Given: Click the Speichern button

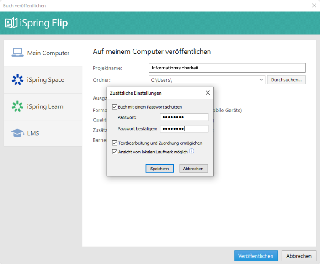Looking at the screenshot, I should click(x=160, y=169).
